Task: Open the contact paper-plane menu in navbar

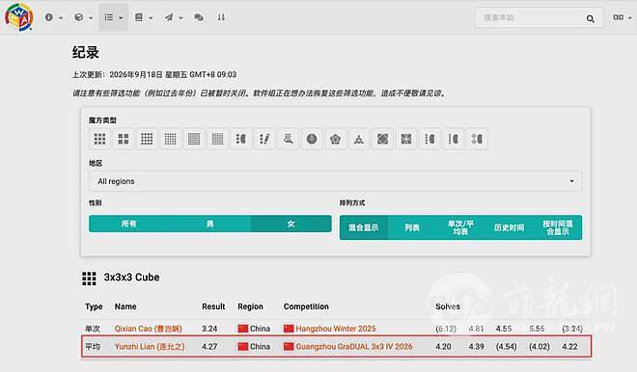Action: point(174,17)
